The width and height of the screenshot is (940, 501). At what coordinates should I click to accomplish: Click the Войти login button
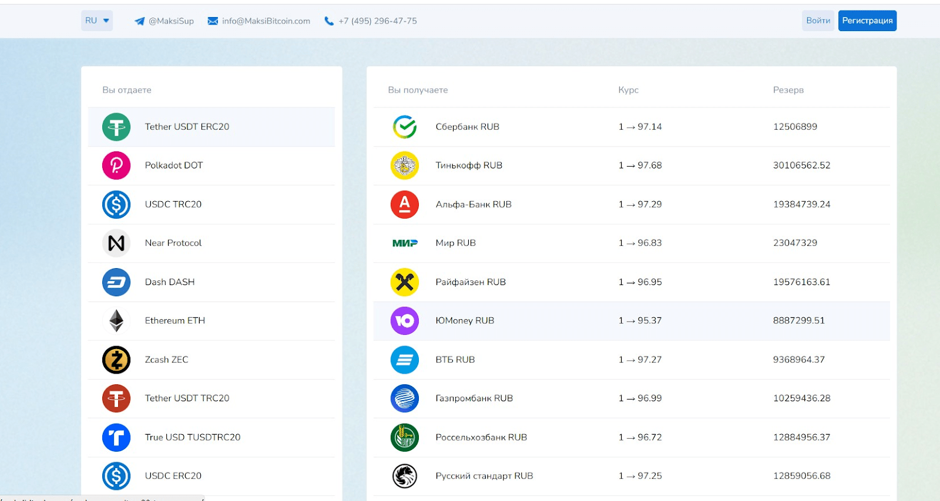(x=818, y=21)
